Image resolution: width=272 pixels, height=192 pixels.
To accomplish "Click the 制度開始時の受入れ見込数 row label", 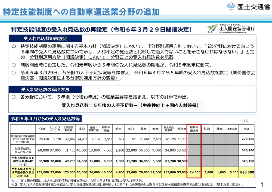I will (x=23, y=150).
